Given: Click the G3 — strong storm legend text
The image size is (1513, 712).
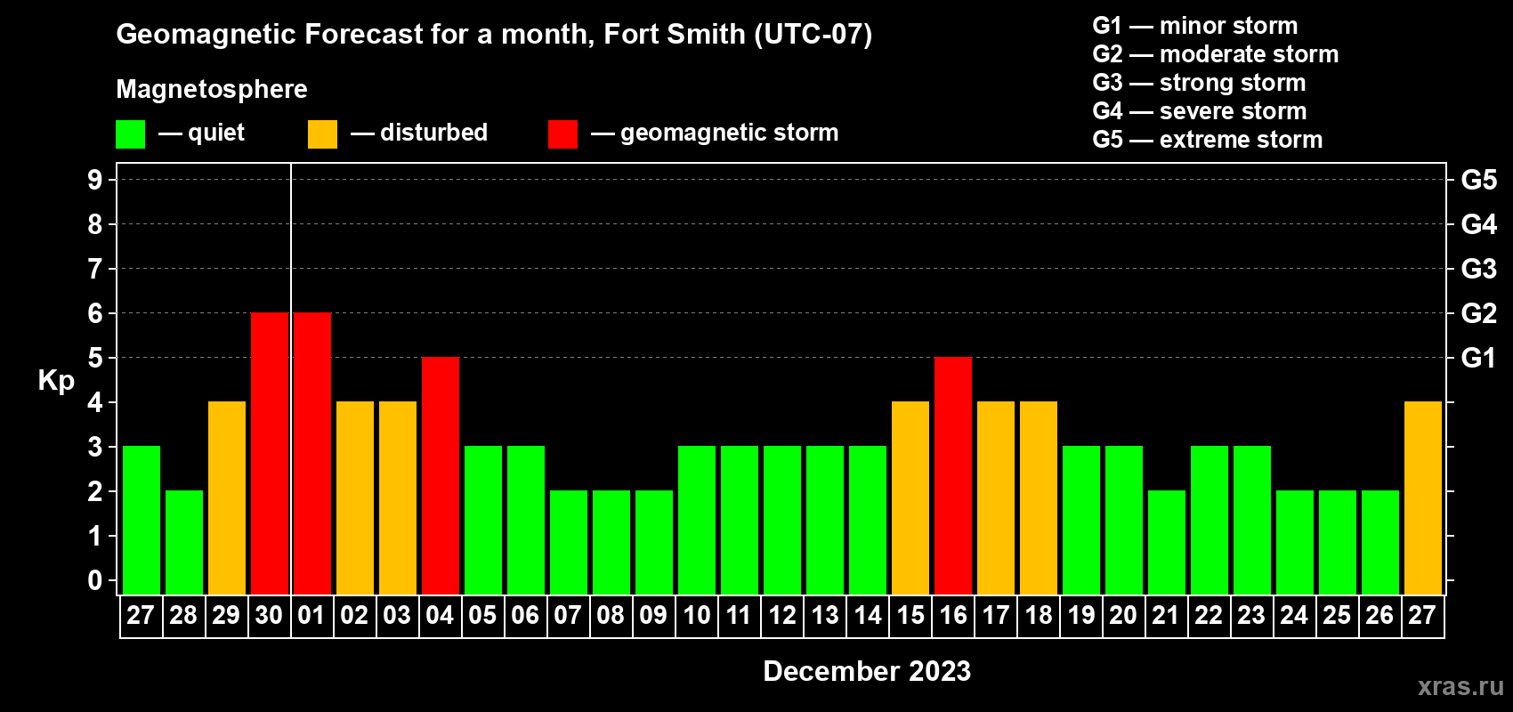Looking at the screenshot, I should (x=1199, y=83).
